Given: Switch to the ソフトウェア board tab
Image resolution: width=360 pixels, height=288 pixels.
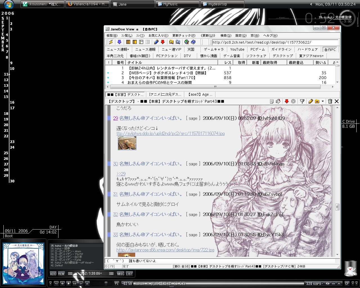Looking at the screenshot, I should click(256, 56).
